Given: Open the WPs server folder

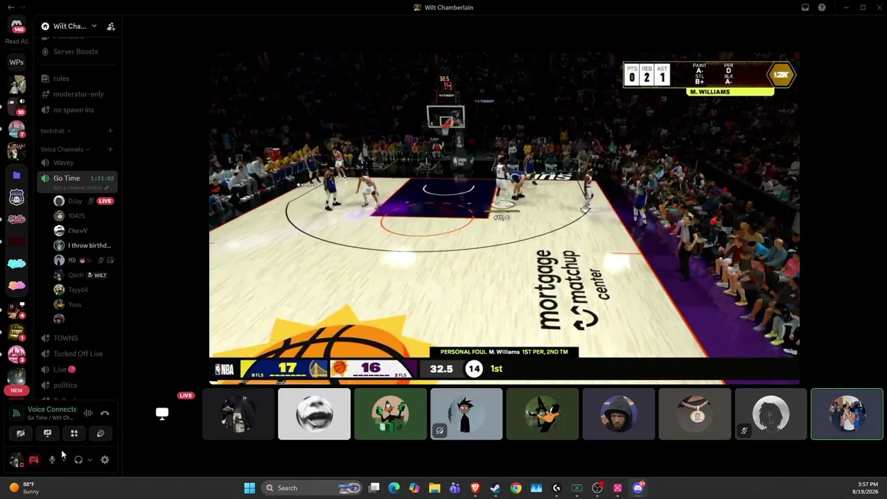Looking at the screenshot, I should tap(17, 62).
